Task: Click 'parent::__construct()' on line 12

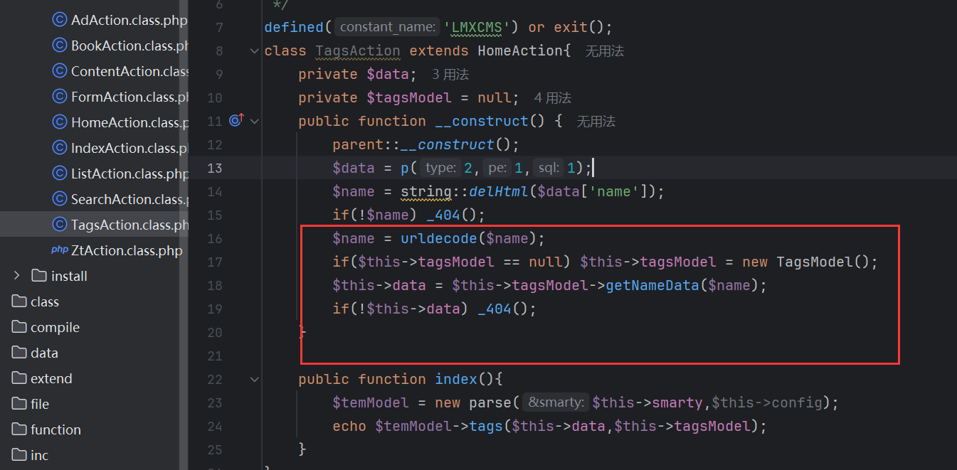Action: 422,144
